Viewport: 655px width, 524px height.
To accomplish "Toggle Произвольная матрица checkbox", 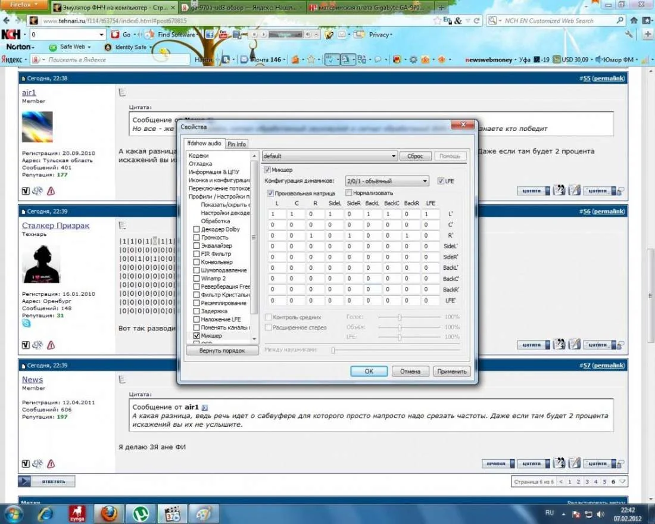I will tap(270, 193).
